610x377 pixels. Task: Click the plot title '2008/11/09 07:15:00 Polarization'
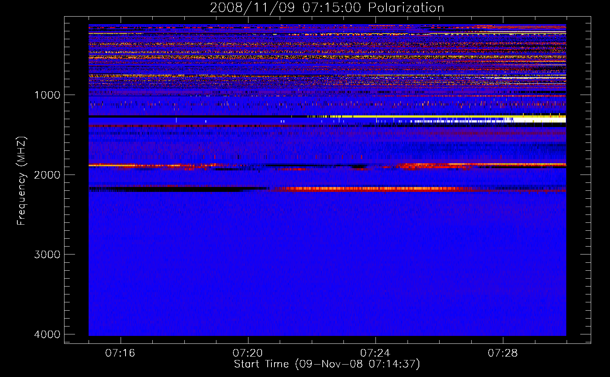coord(327,8)
